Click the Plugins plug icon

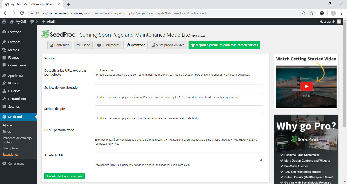point(4,83)
